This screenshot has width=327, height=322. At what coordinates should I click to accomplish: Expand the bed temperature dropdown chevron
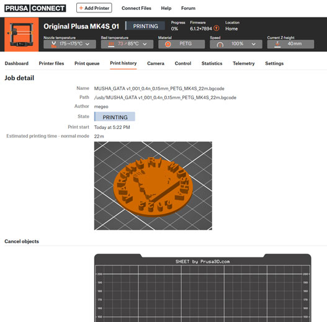(x=145, y=44)
